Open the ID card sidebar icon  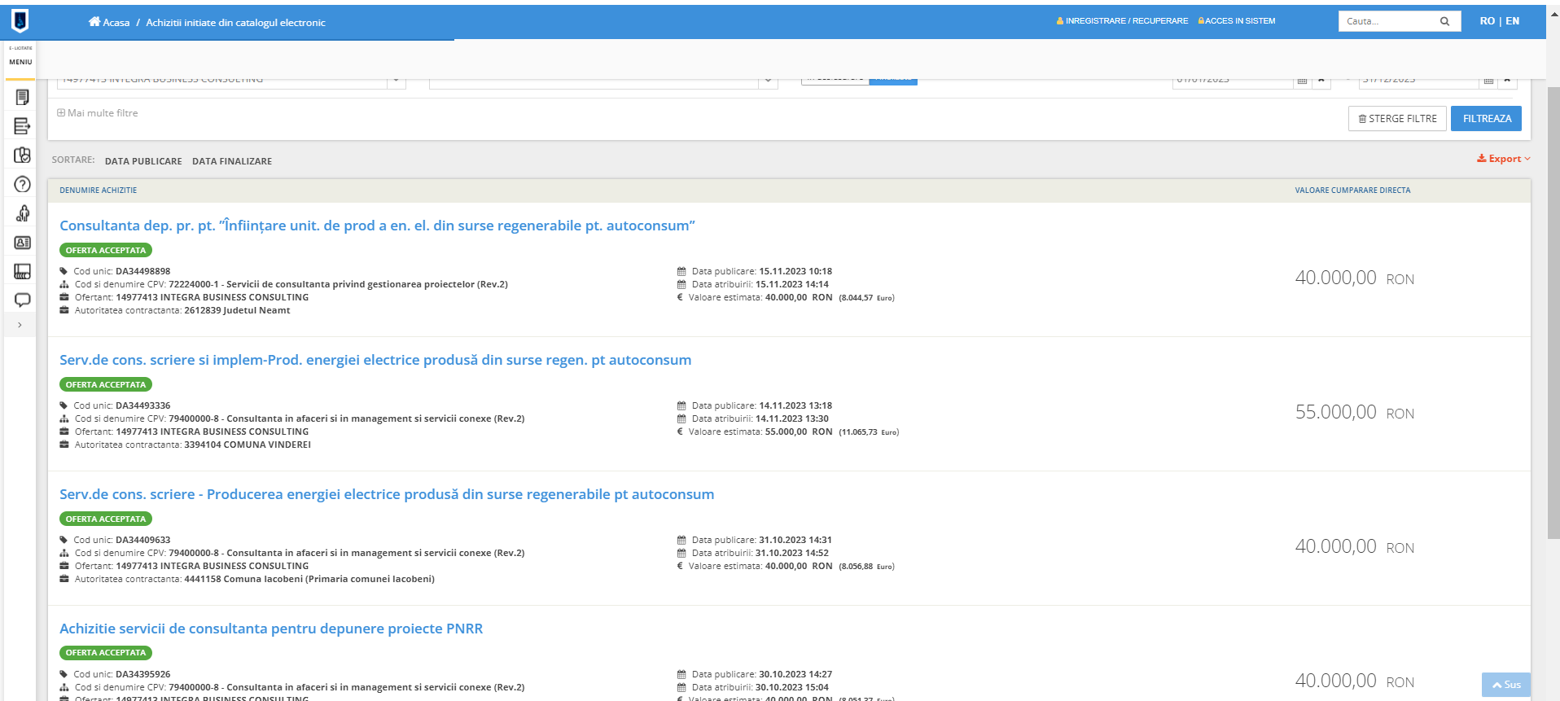click(22, 243)
